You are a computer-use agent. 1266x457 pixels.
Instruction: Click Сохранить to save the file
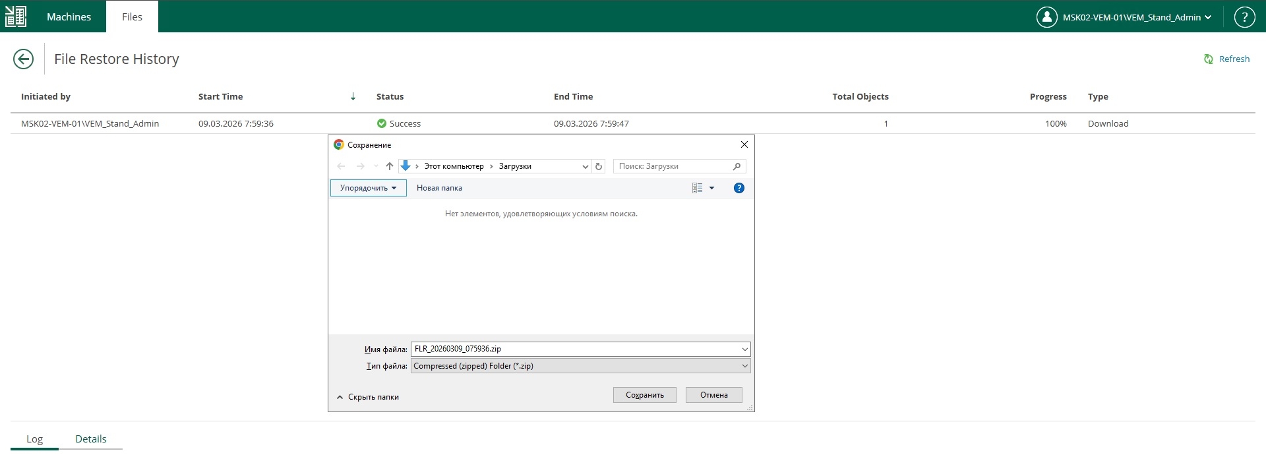[x=644, y=395]
